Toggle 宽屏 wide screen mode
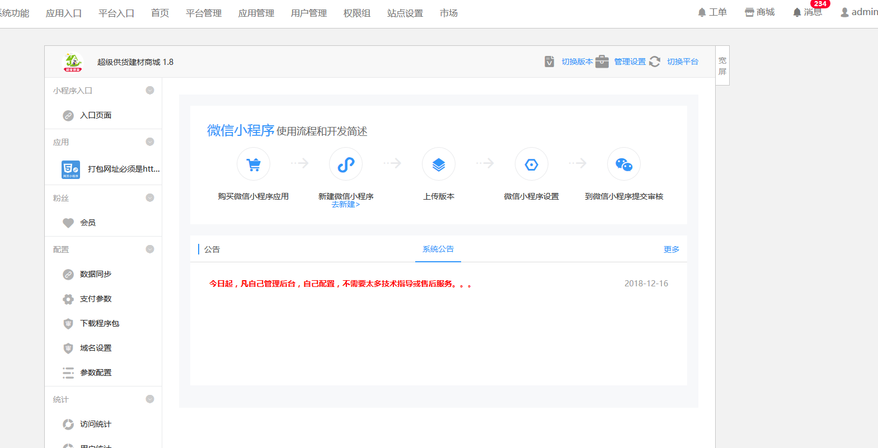The height and width of the screenshot is (448, 878). coord(722,66)
